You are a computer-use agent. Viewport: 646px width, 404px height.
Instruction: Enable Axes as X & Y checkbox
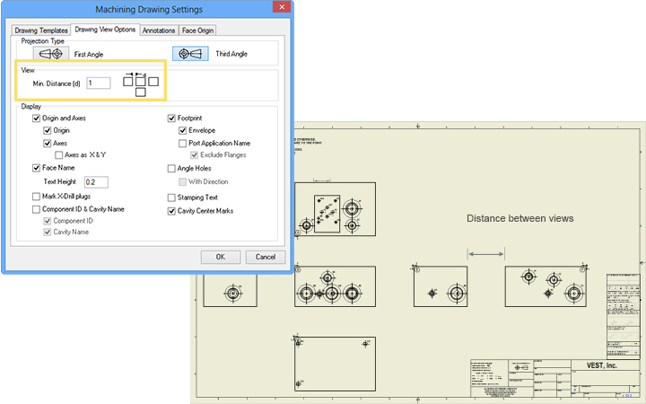point(58,155)
